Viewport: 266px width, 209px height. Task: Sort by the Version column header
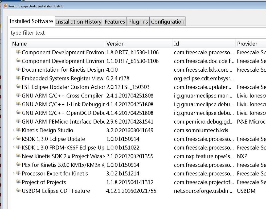[x=139, y=44]
